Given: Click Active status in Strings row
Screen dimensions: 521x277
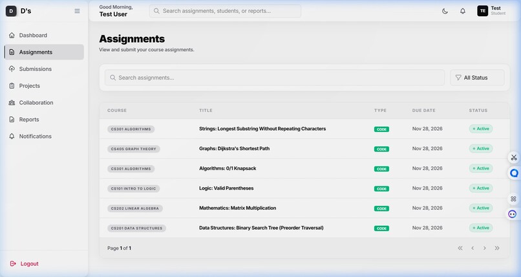Looking at the screenshot, I should click(481, 129).
